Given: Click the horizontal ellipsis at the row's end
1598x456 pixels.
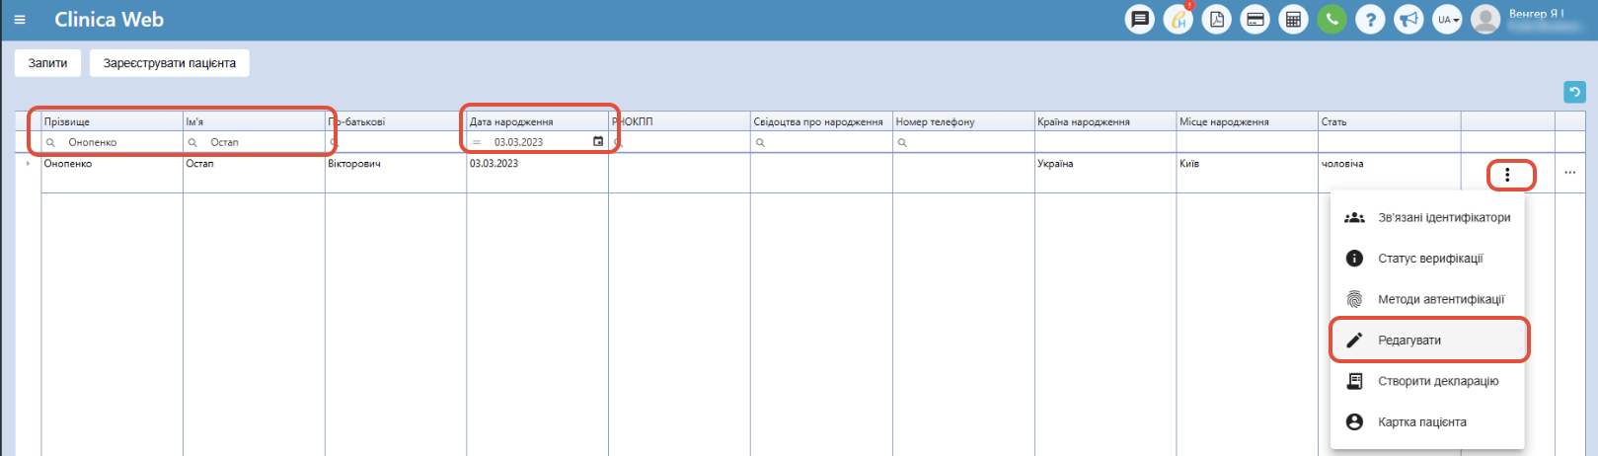Looking at the screenshot, I should pyautogui.click(x=1570, y=174).
